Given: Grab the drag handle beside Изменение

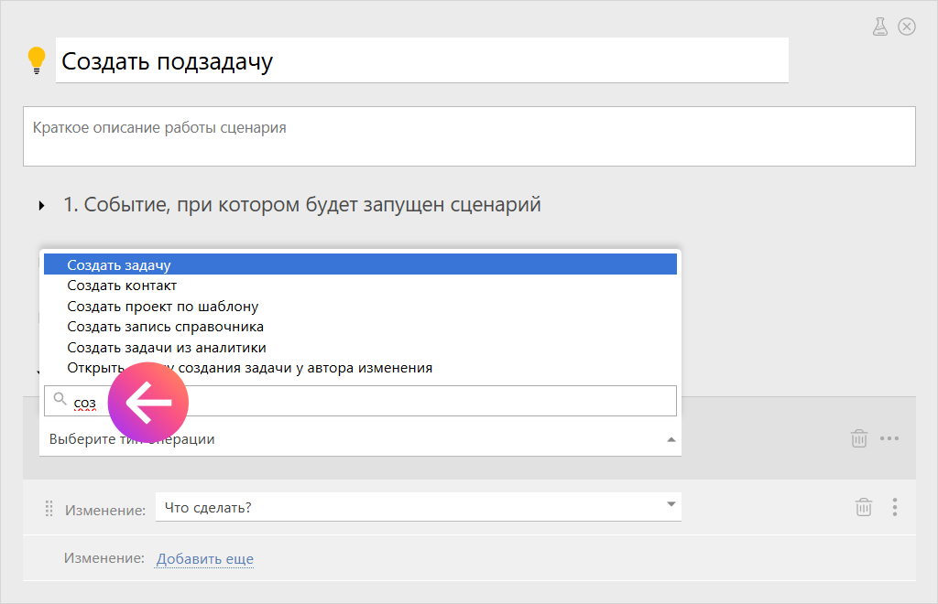Looking at the screenshot, I should coord(49,510).
